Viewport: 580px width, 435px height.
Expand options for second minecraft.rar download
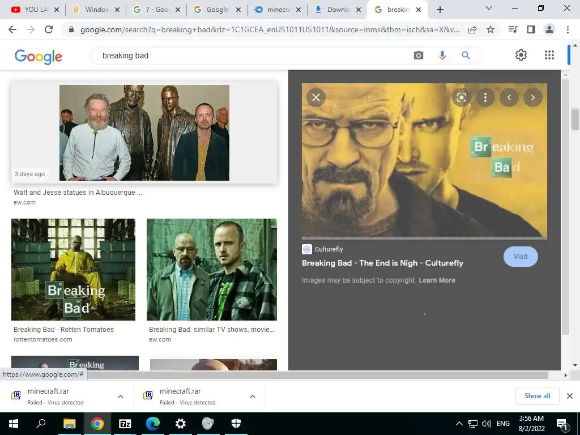coord(253,396)
